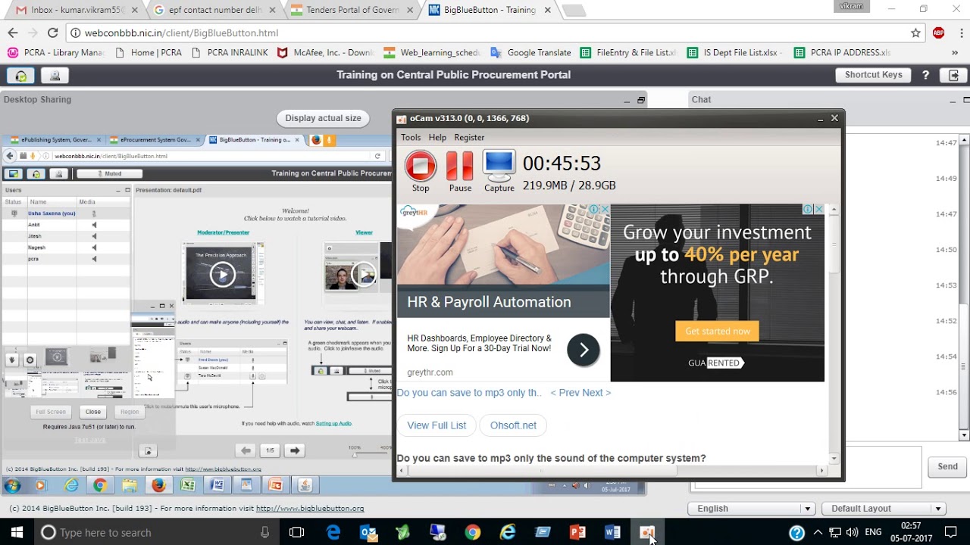Image resolution: width=970 pixels, height=545 pixels.
Task: Open PowerPoint from taskbar
Action: coord(577,533)
